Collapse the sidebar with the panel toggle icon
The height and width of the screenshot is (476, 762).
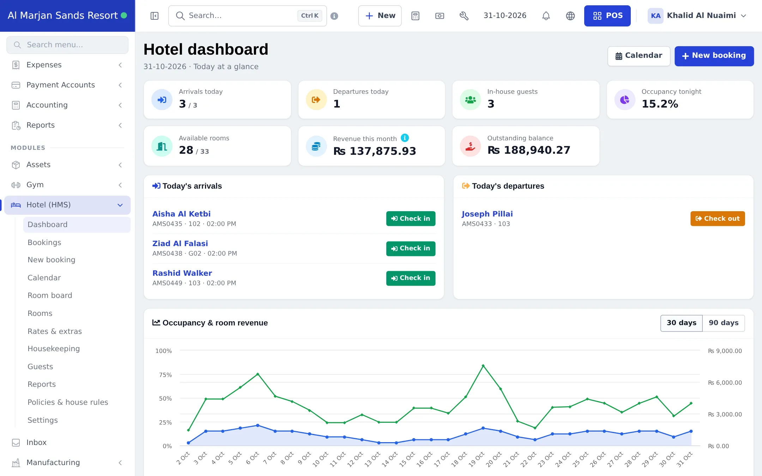pos(155,16)
